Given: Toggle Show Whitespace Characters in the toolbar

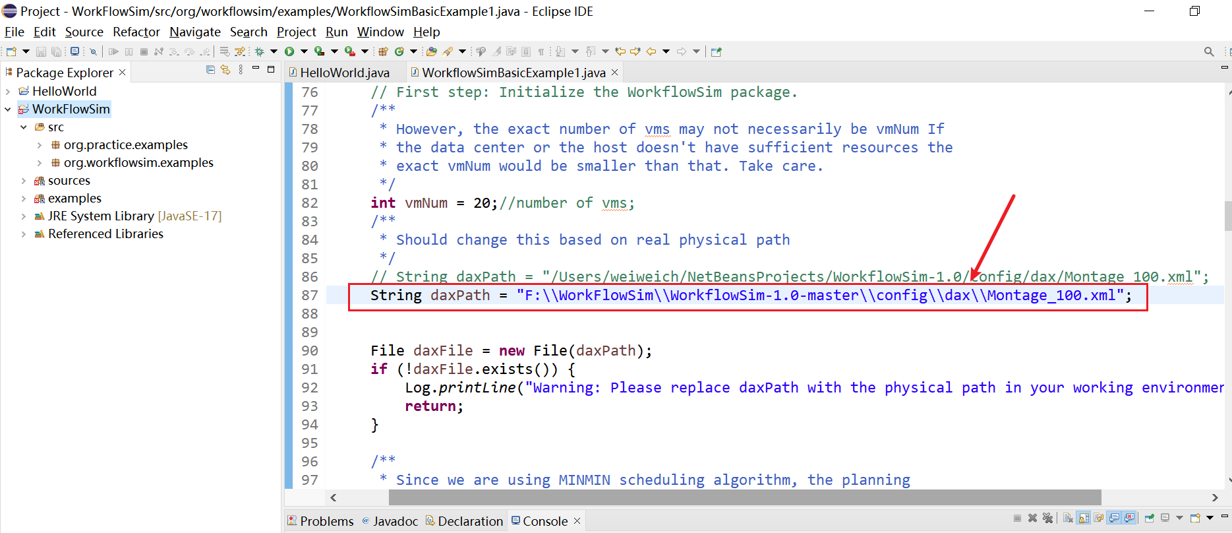Looking at the screenshot, I should point(541,51).
